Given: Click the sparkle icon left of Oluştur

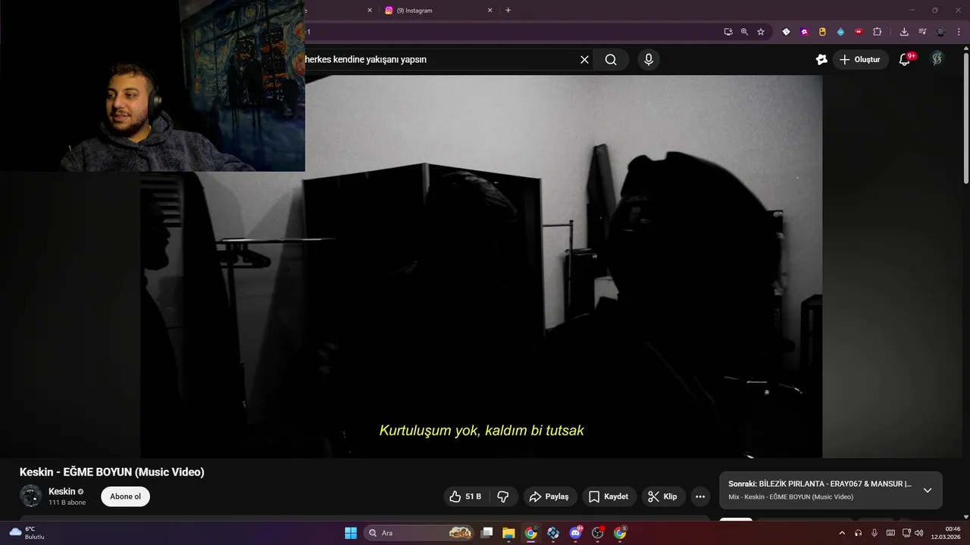Looking at the screenshot, I should (x=821, y=60).
